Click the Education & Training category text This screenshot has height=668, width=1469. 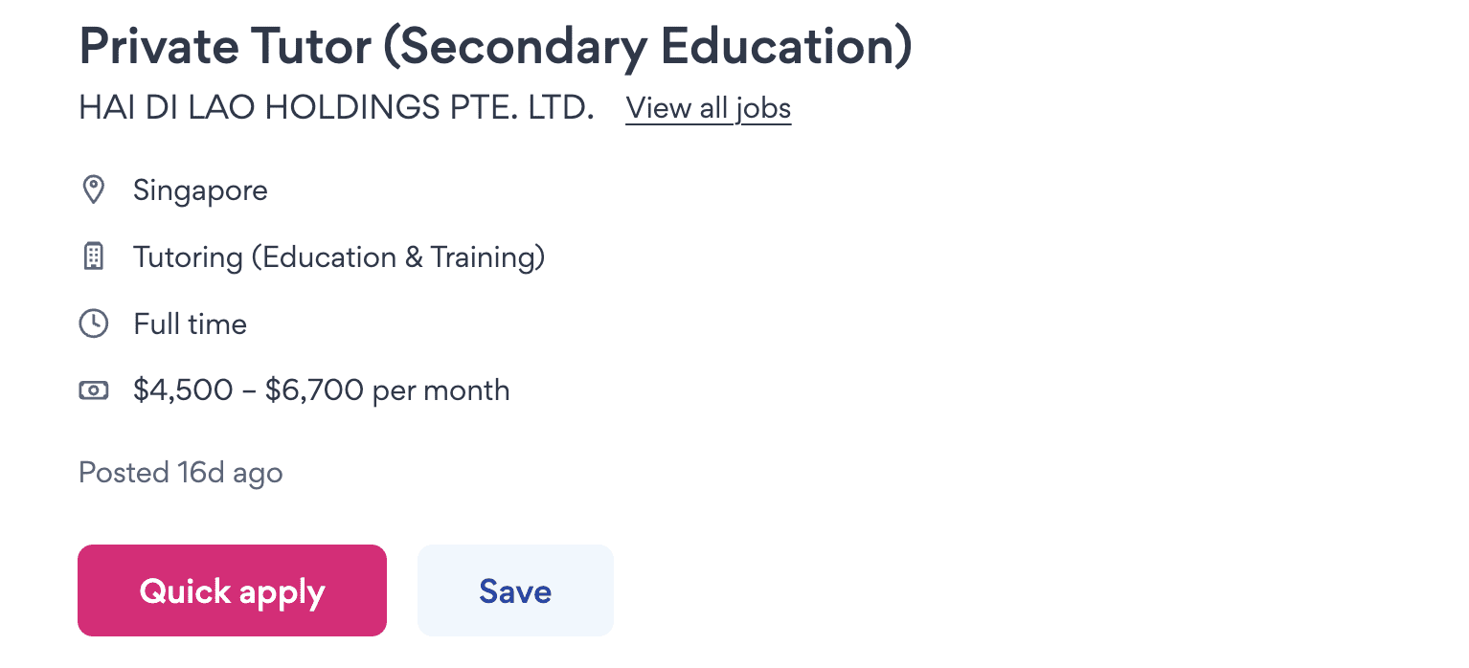402,257
